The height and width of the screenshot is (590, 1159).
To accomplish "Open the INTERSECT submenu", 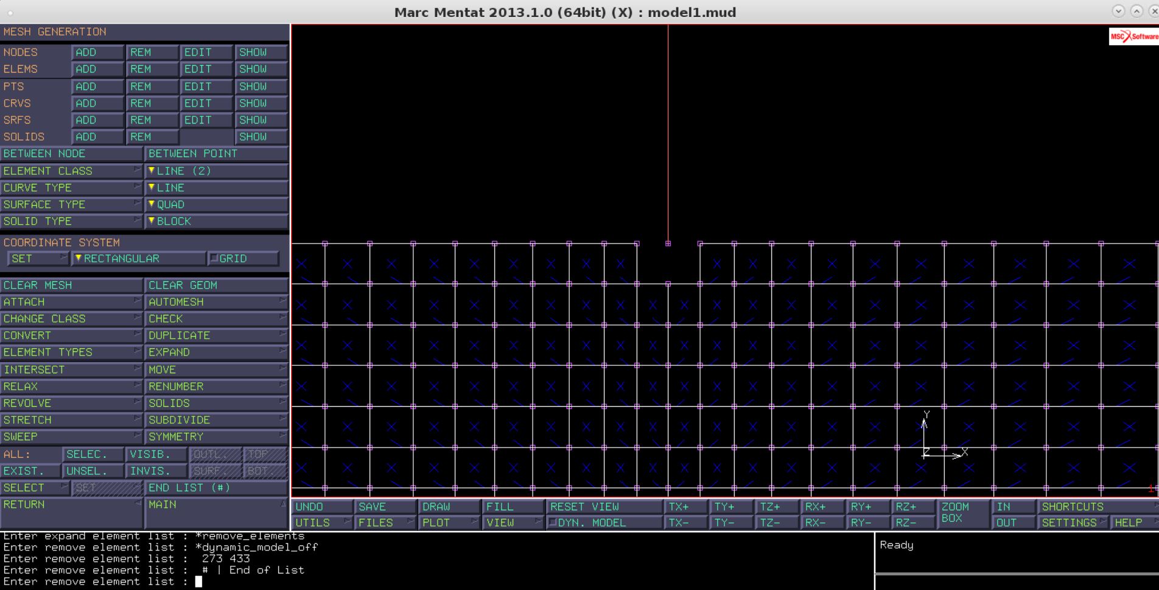I will coord(71,370).
